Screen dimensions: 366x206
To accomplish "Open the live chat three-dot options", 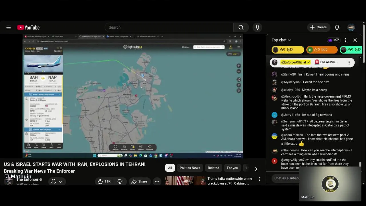I will point(345,40).
